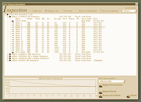
Task: Click the arrow icon for Span 4
Action: [13, 29]
